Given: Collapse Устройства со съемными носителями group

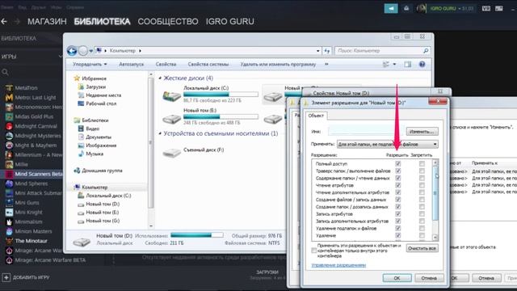Looking at the screenshot, I should [x=160, y=133].
